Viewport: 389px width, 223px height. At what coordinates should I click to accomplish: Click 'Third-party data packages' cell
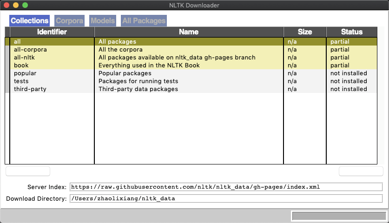click(138, 89)
